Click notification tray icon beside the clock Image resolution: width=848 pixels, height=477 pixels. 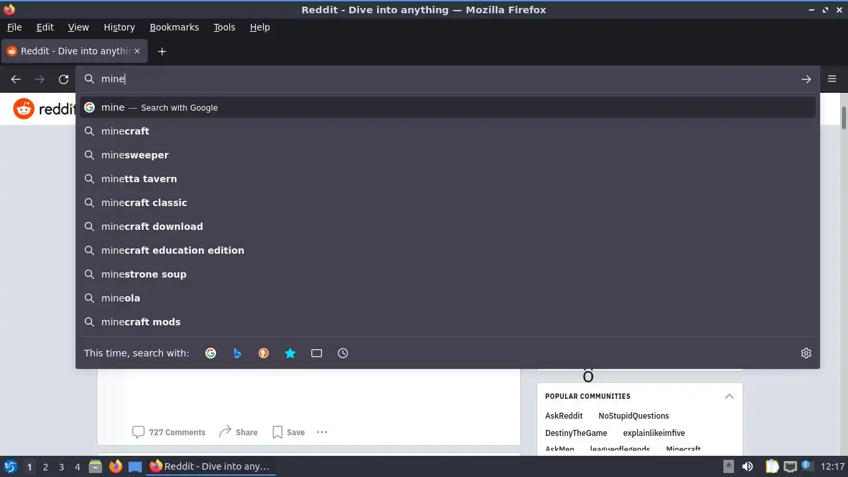click(x=808, y=466)
